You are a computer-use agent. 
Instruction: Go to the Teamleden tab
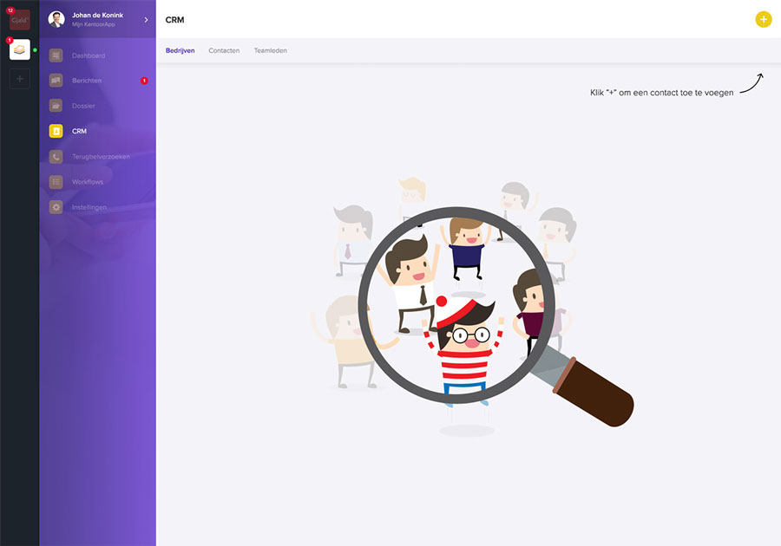pos(270,50)
